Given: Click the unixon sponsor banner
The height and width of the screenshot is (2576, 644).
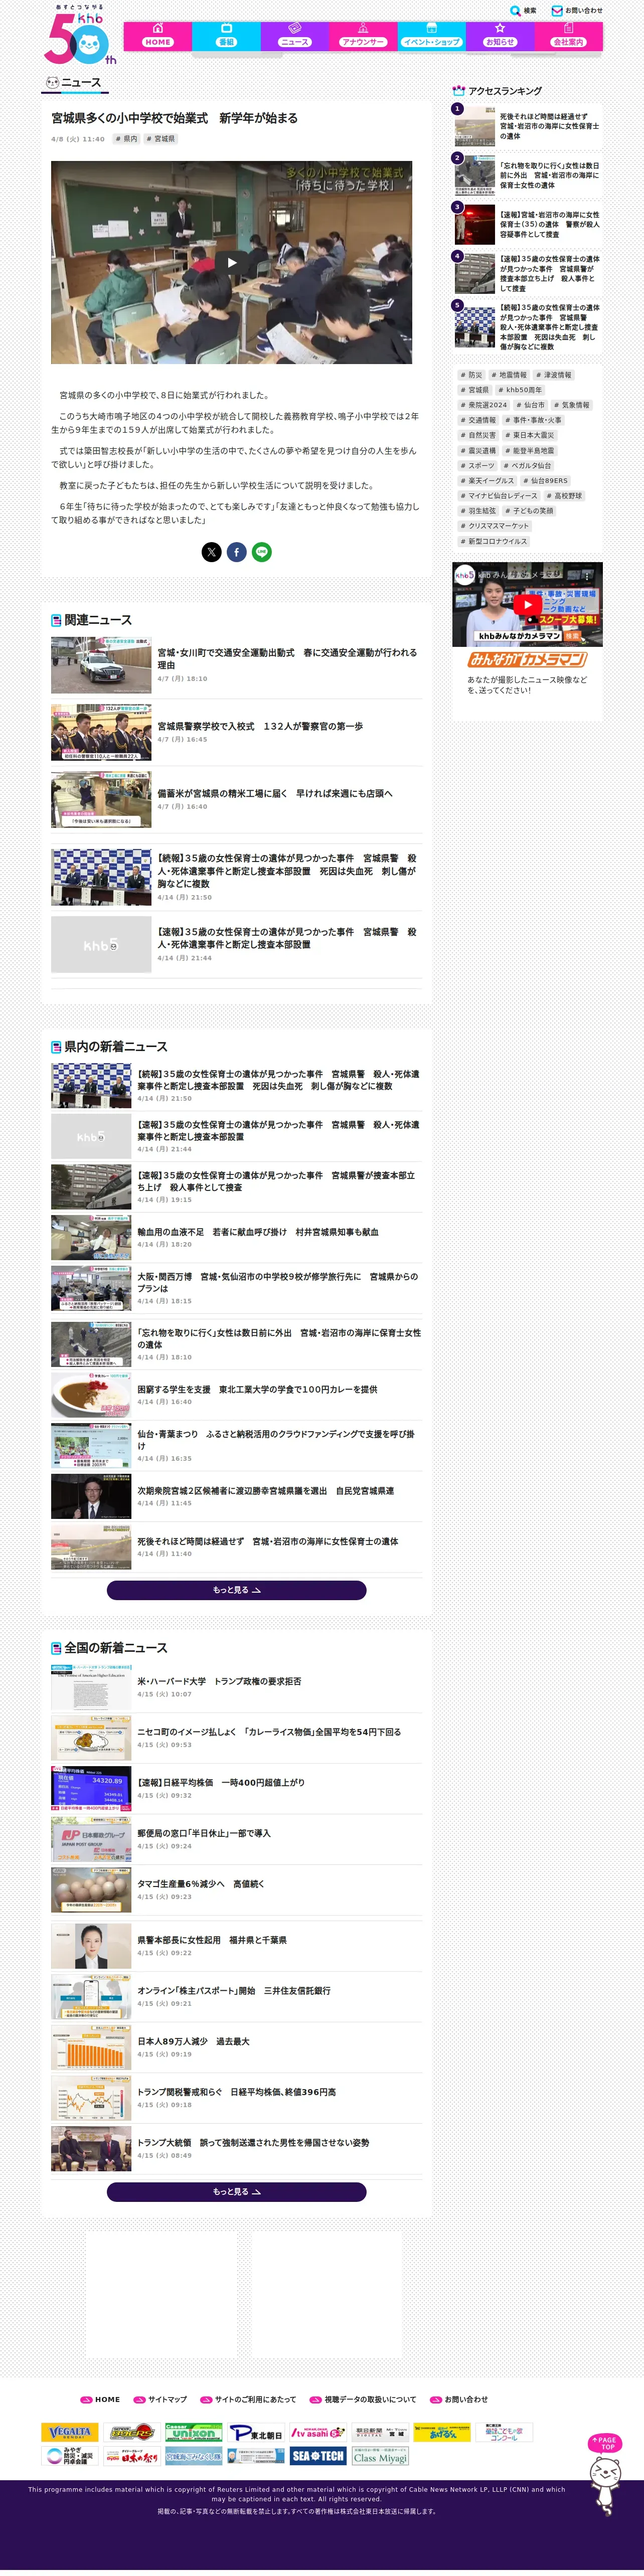Looking at the screenshot, I should pyautogui.click(x=193, y=2432).
